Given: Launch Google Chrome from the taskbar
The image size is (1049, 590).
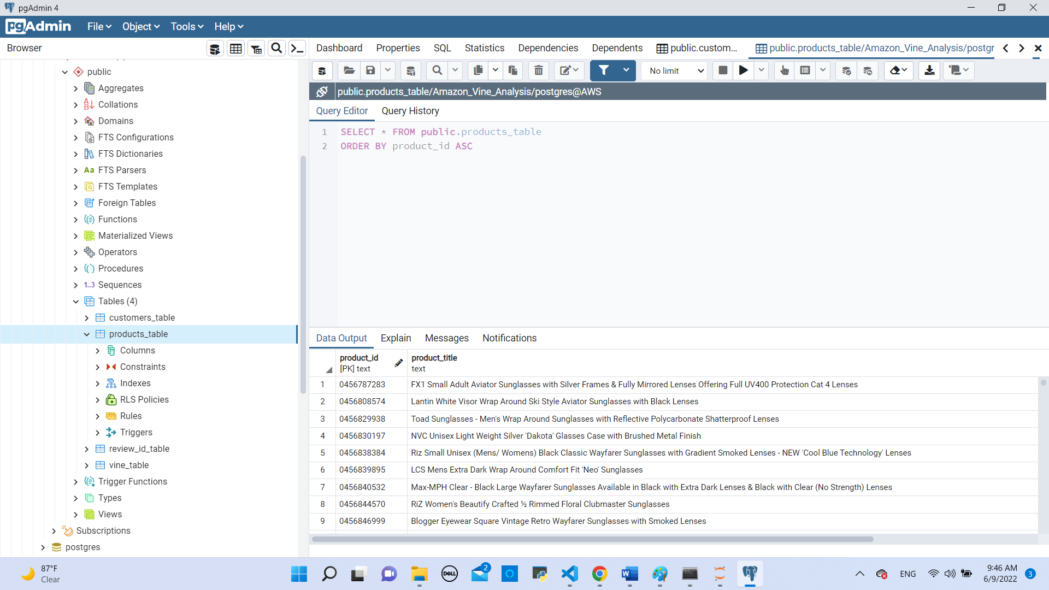Looking at the screenshot, I should pos(599,574).
